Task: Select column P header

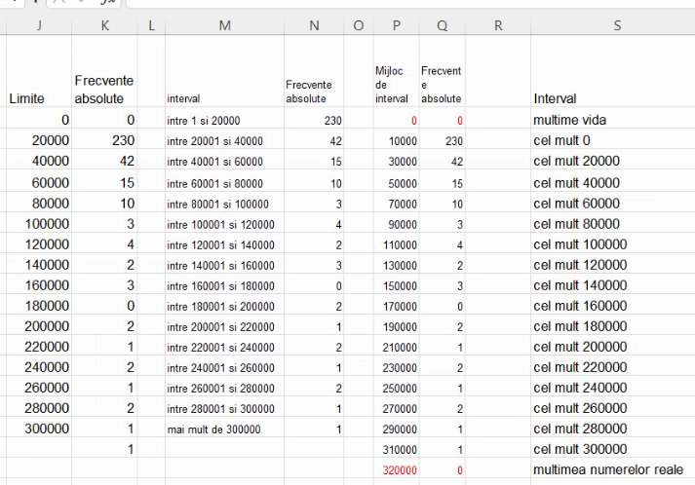Action: click(x=396, y=26)
